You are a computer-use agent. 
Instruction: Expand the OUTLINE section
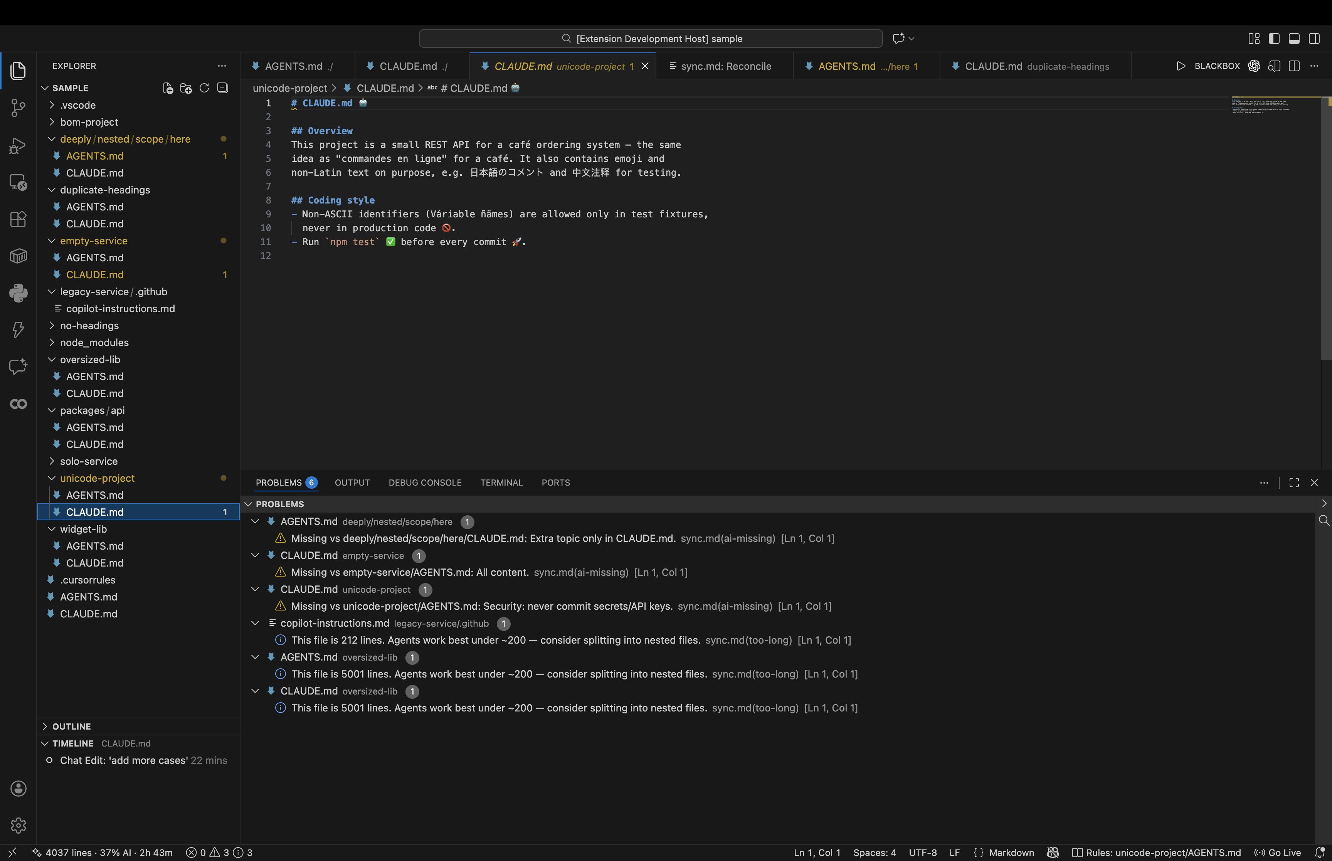tap(138, 726)
